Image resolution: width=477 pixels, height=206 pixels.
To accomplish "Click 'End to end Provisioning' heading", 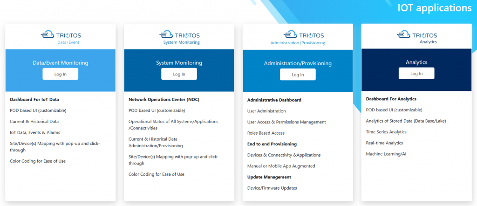I will [x=272, y=144].
